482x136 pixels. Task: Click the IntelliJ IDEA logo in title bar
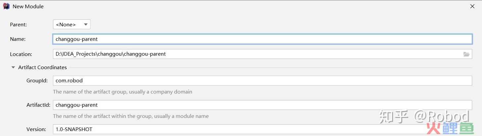[6, 6]
